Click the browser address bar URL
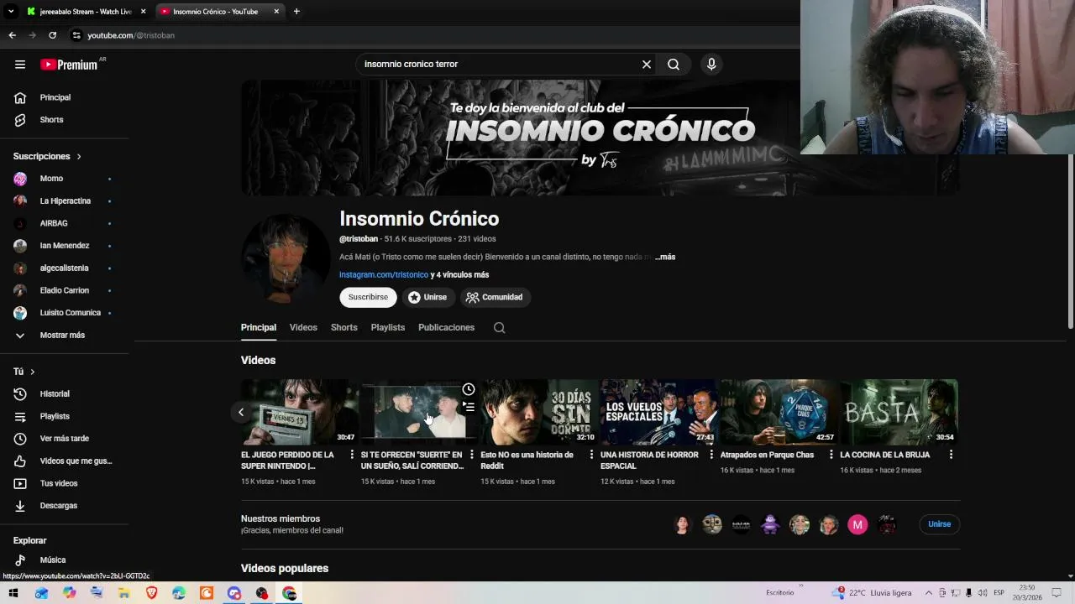 click(x=131, y=35)
